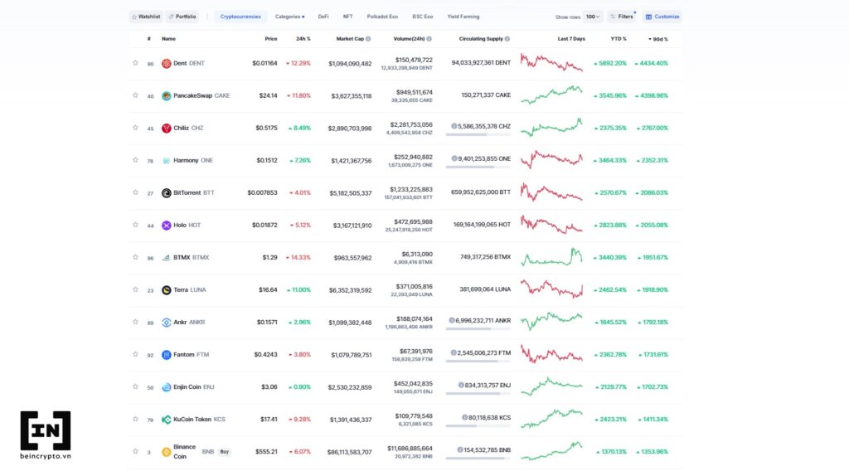This screenshot has height=471, width=849.
Task: Sort table by YTD % column
Action: click(619, 39)
